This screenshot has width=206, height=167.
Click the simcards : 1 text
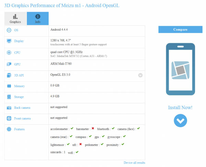58,152
